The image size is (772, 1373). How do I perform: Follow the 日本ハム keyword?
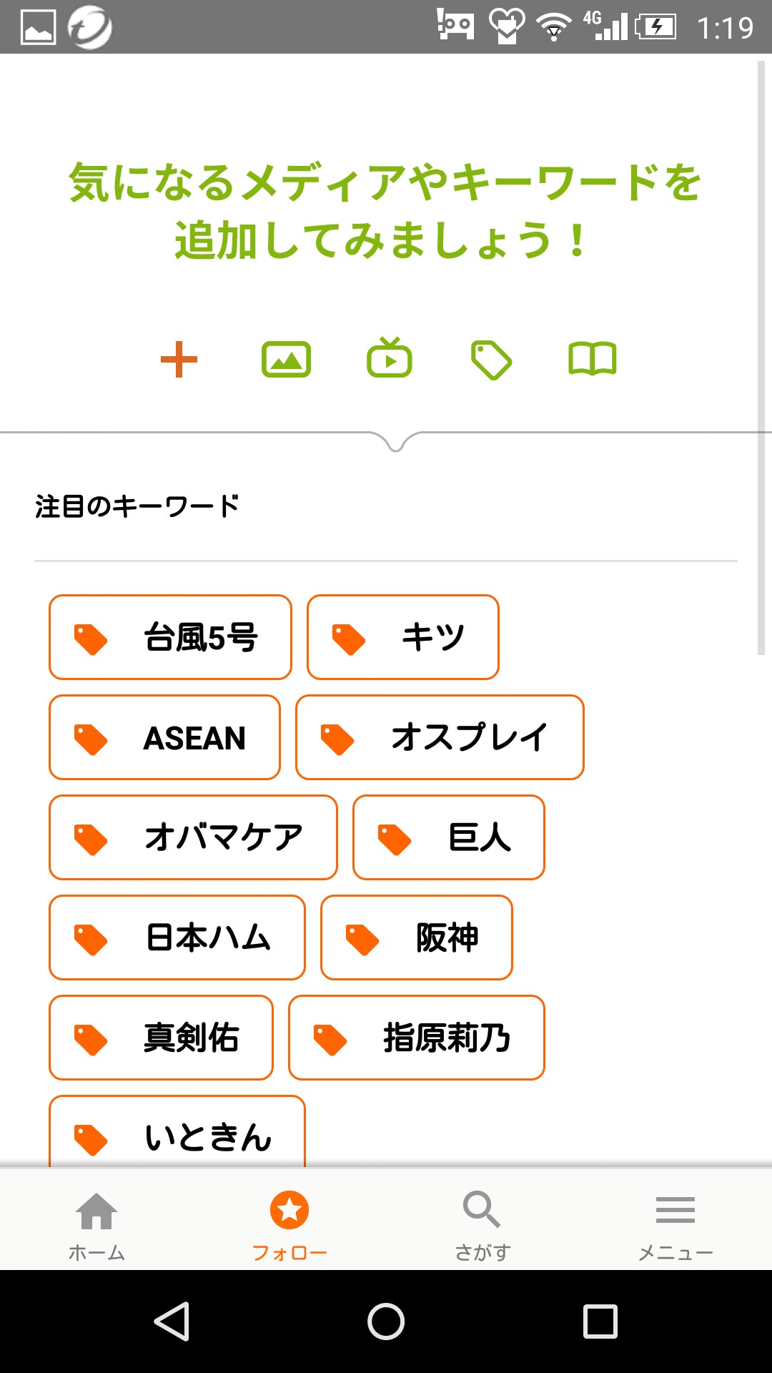coord(177,938)
